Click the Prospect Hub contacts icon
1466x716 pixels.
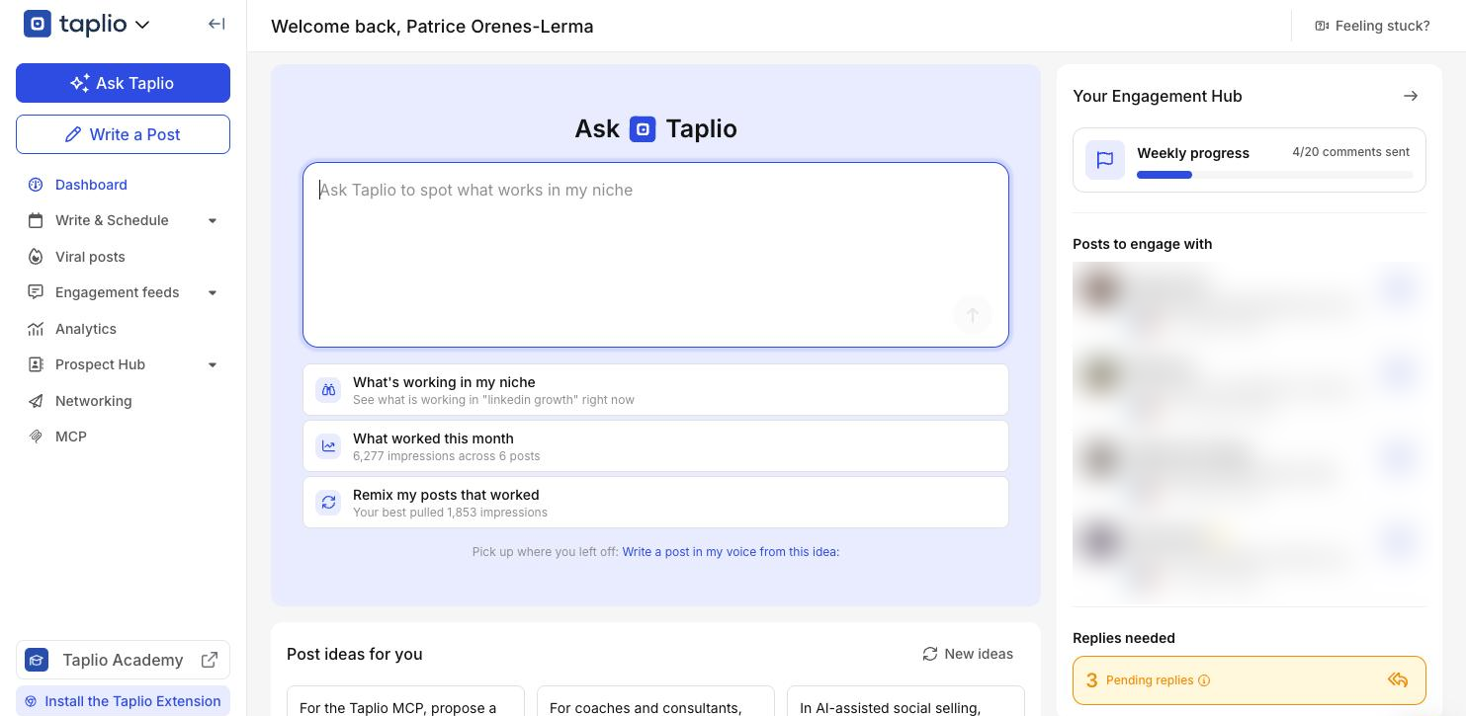pyautogui.click(x=36, y=364)
